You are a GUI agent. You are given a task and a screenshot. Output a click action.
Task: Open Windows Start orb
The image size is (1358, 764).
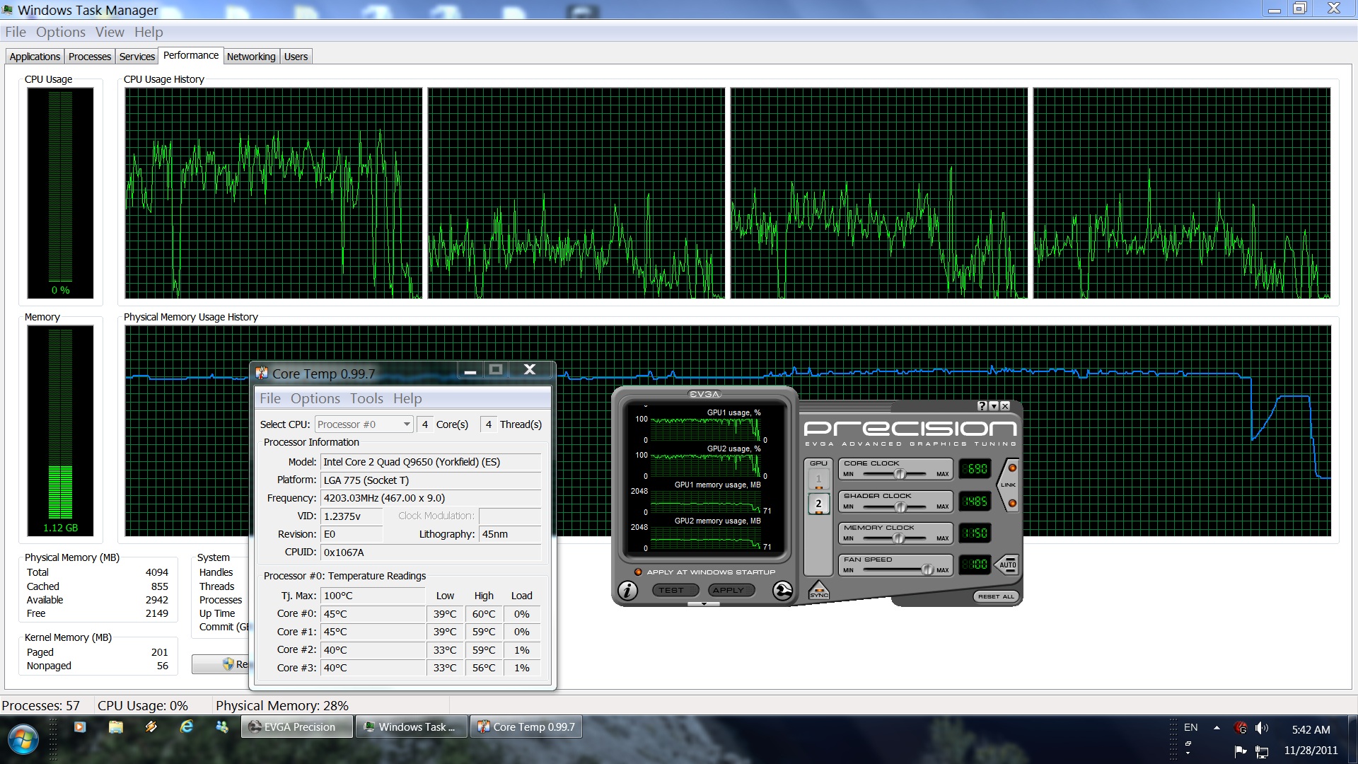(x=23, y=739)
